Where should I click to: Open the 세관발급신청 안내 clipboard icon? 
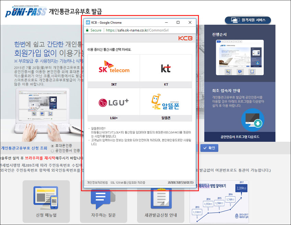[161, 198]
